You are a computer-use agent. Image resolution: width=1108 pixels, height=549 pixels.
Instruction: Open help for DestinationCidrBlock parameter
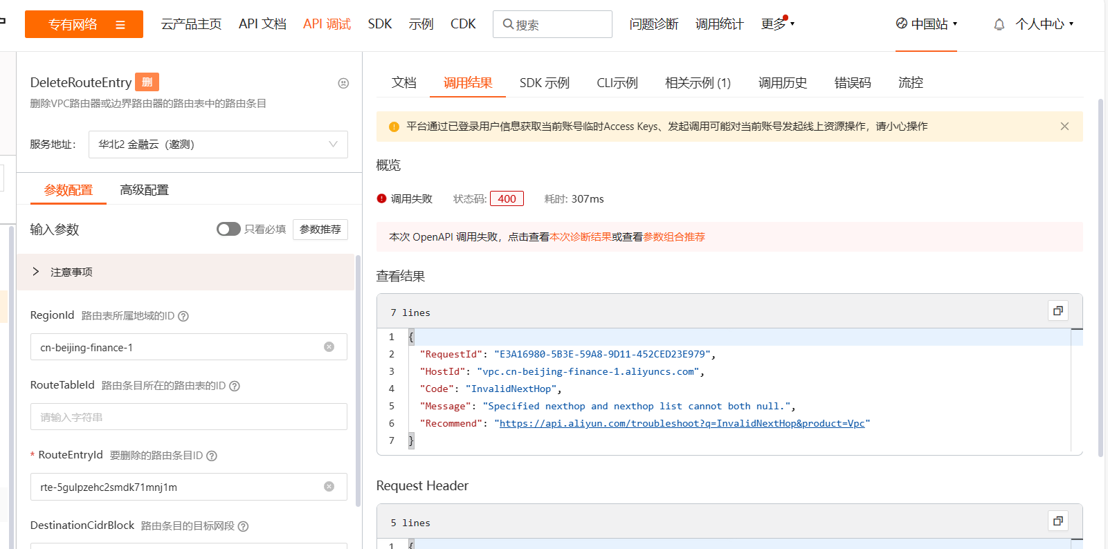click(243, 526)
